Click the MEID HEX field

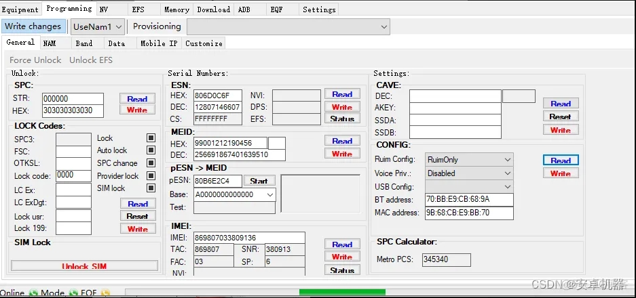click(230, 143)
